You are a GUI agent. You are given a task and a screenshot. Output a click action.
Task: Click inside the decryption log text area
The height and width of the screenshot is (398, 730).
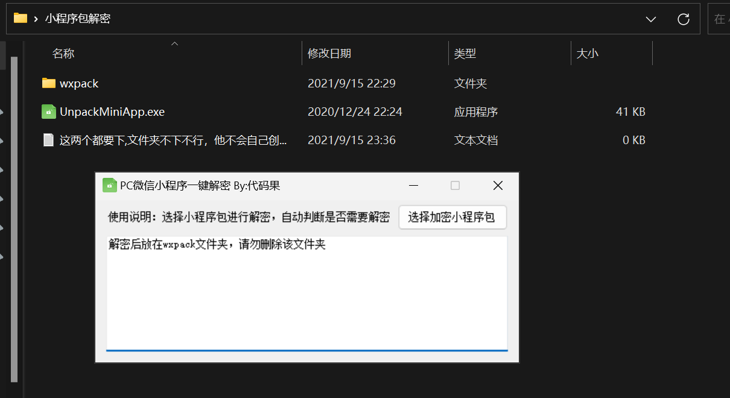[306, 295]
